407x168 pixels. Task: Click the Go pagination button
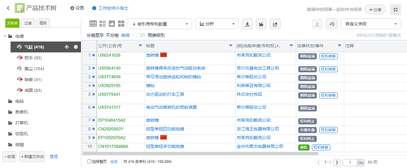[361, 162]
